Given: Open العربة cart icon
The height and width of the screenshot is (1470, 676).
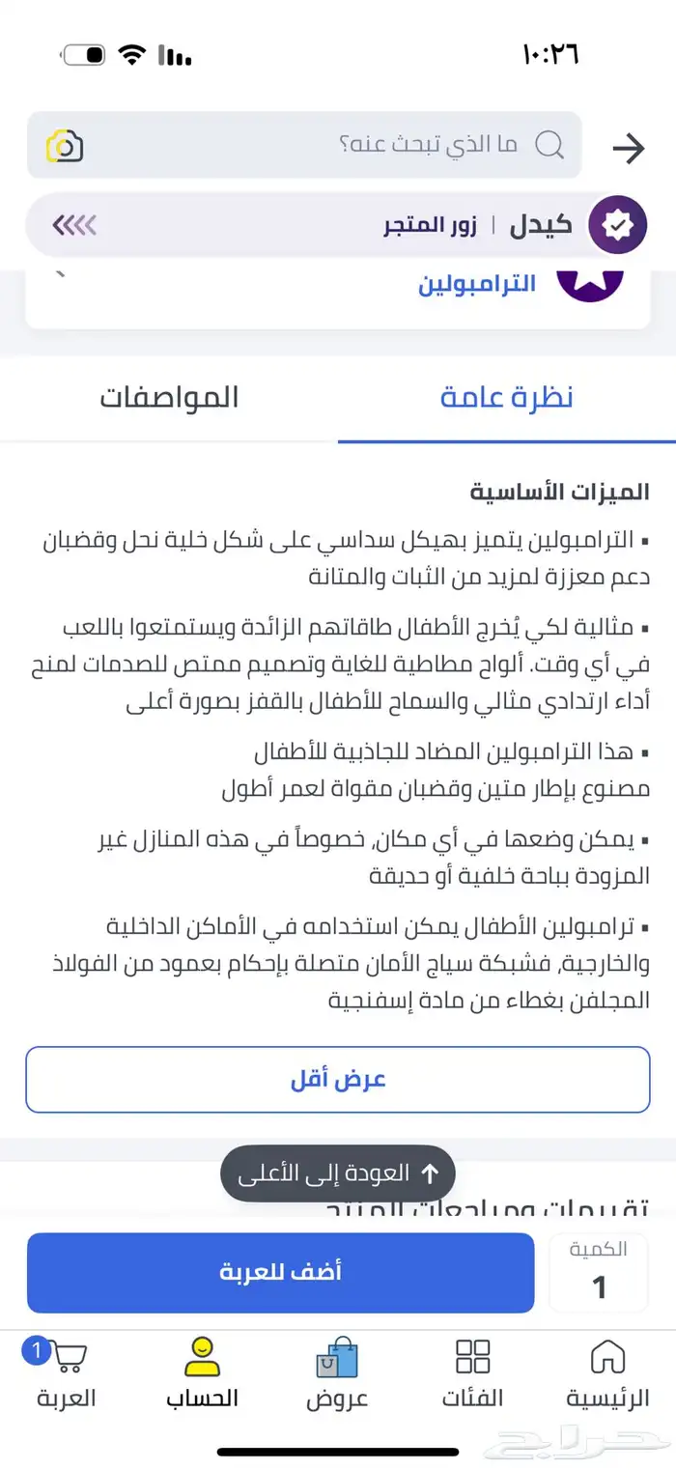Looking at the screenshot, I should 67,1356.
